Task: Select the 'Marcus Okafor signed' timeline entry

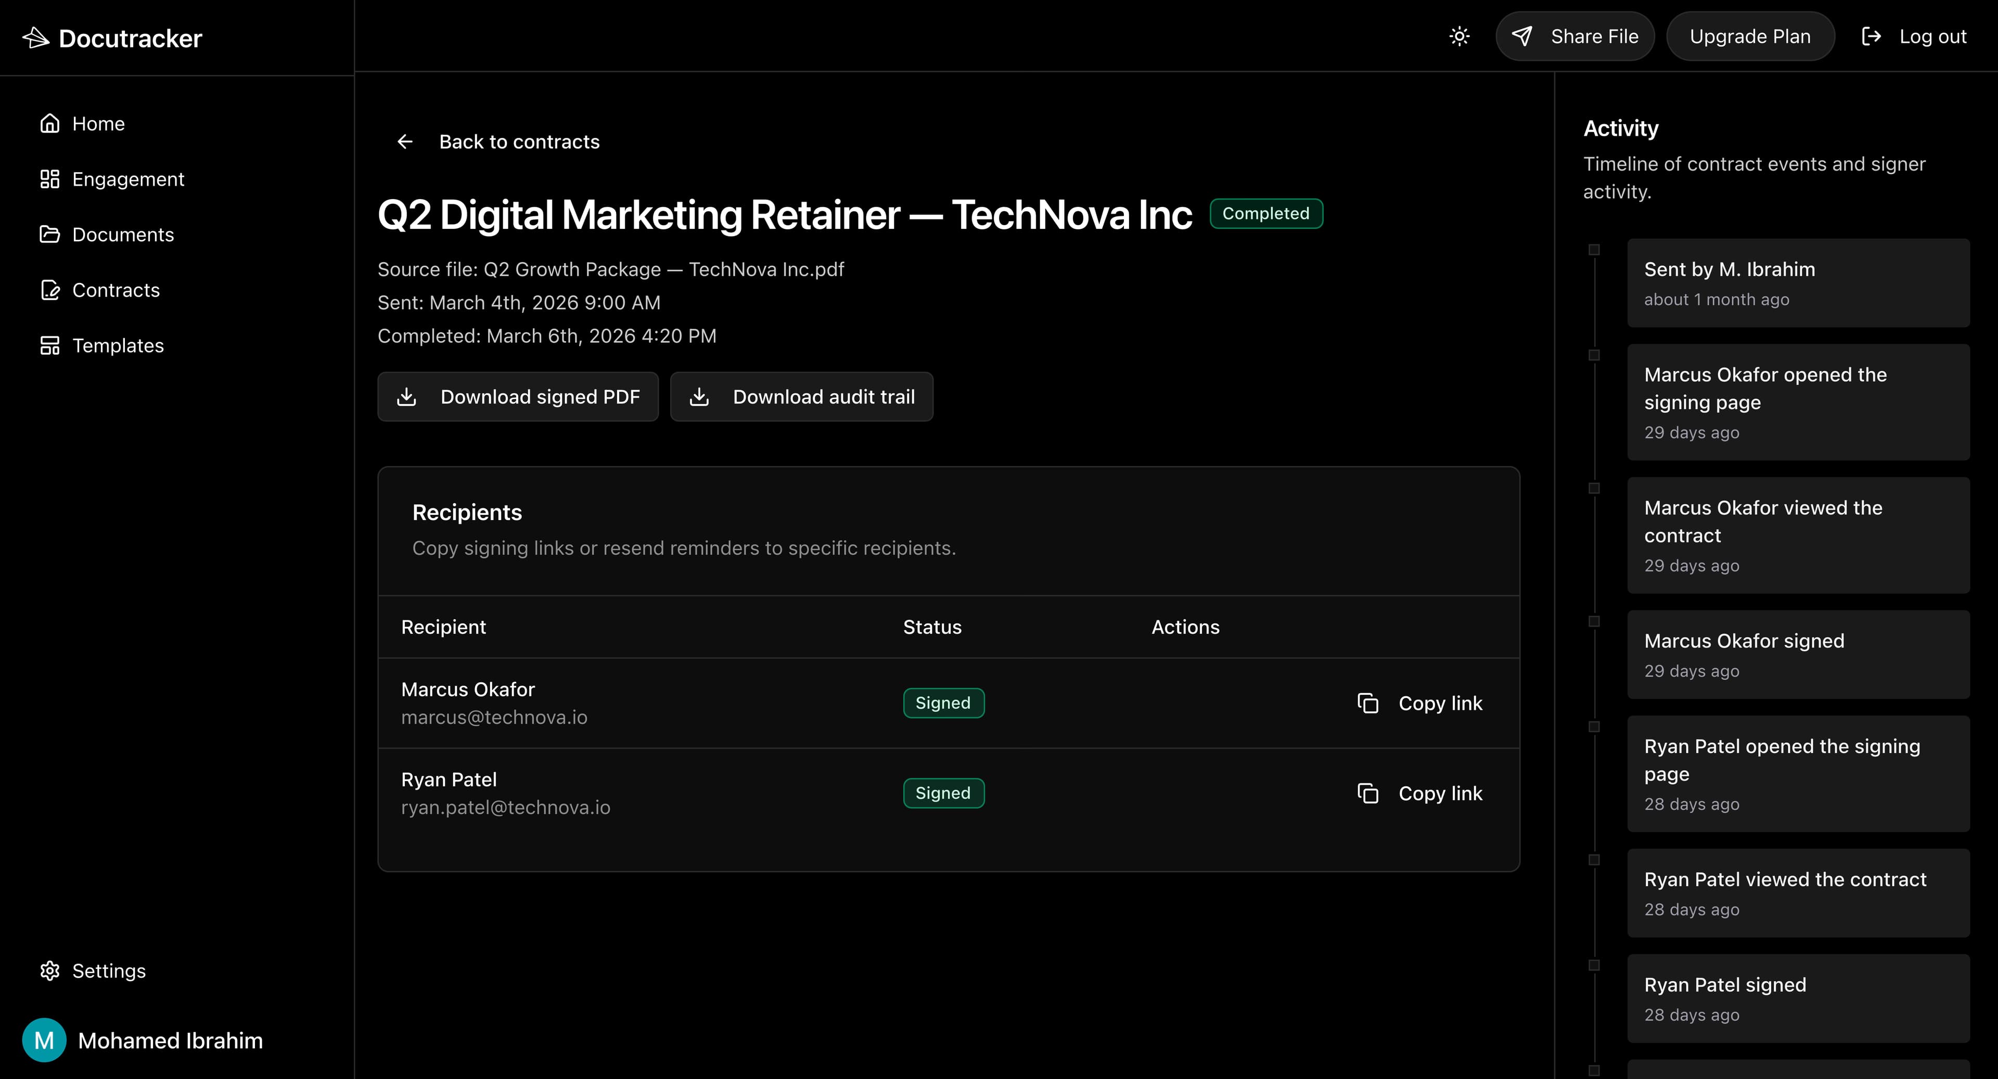Action: coord(1797,654)
